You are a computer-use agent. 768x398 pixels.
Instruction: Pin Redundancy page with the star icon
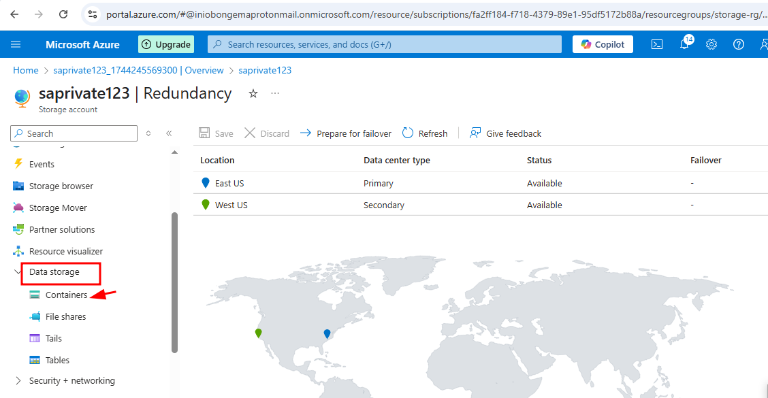[x=253, y=93]
